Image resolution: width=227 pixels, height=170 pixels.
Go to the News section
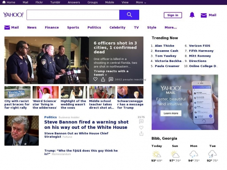click(32, 28)
